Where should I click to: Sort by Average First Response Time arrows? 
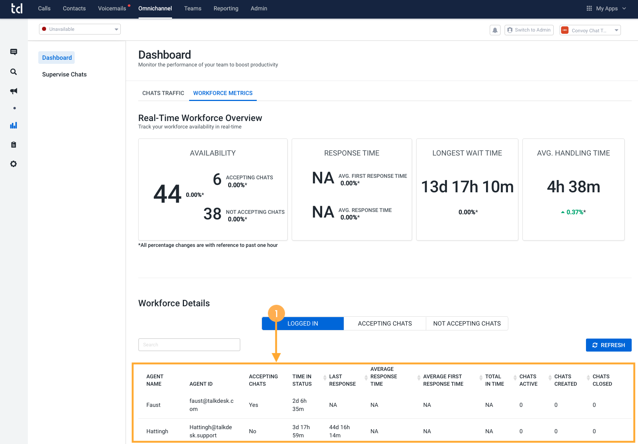click(x=419, y=377)
